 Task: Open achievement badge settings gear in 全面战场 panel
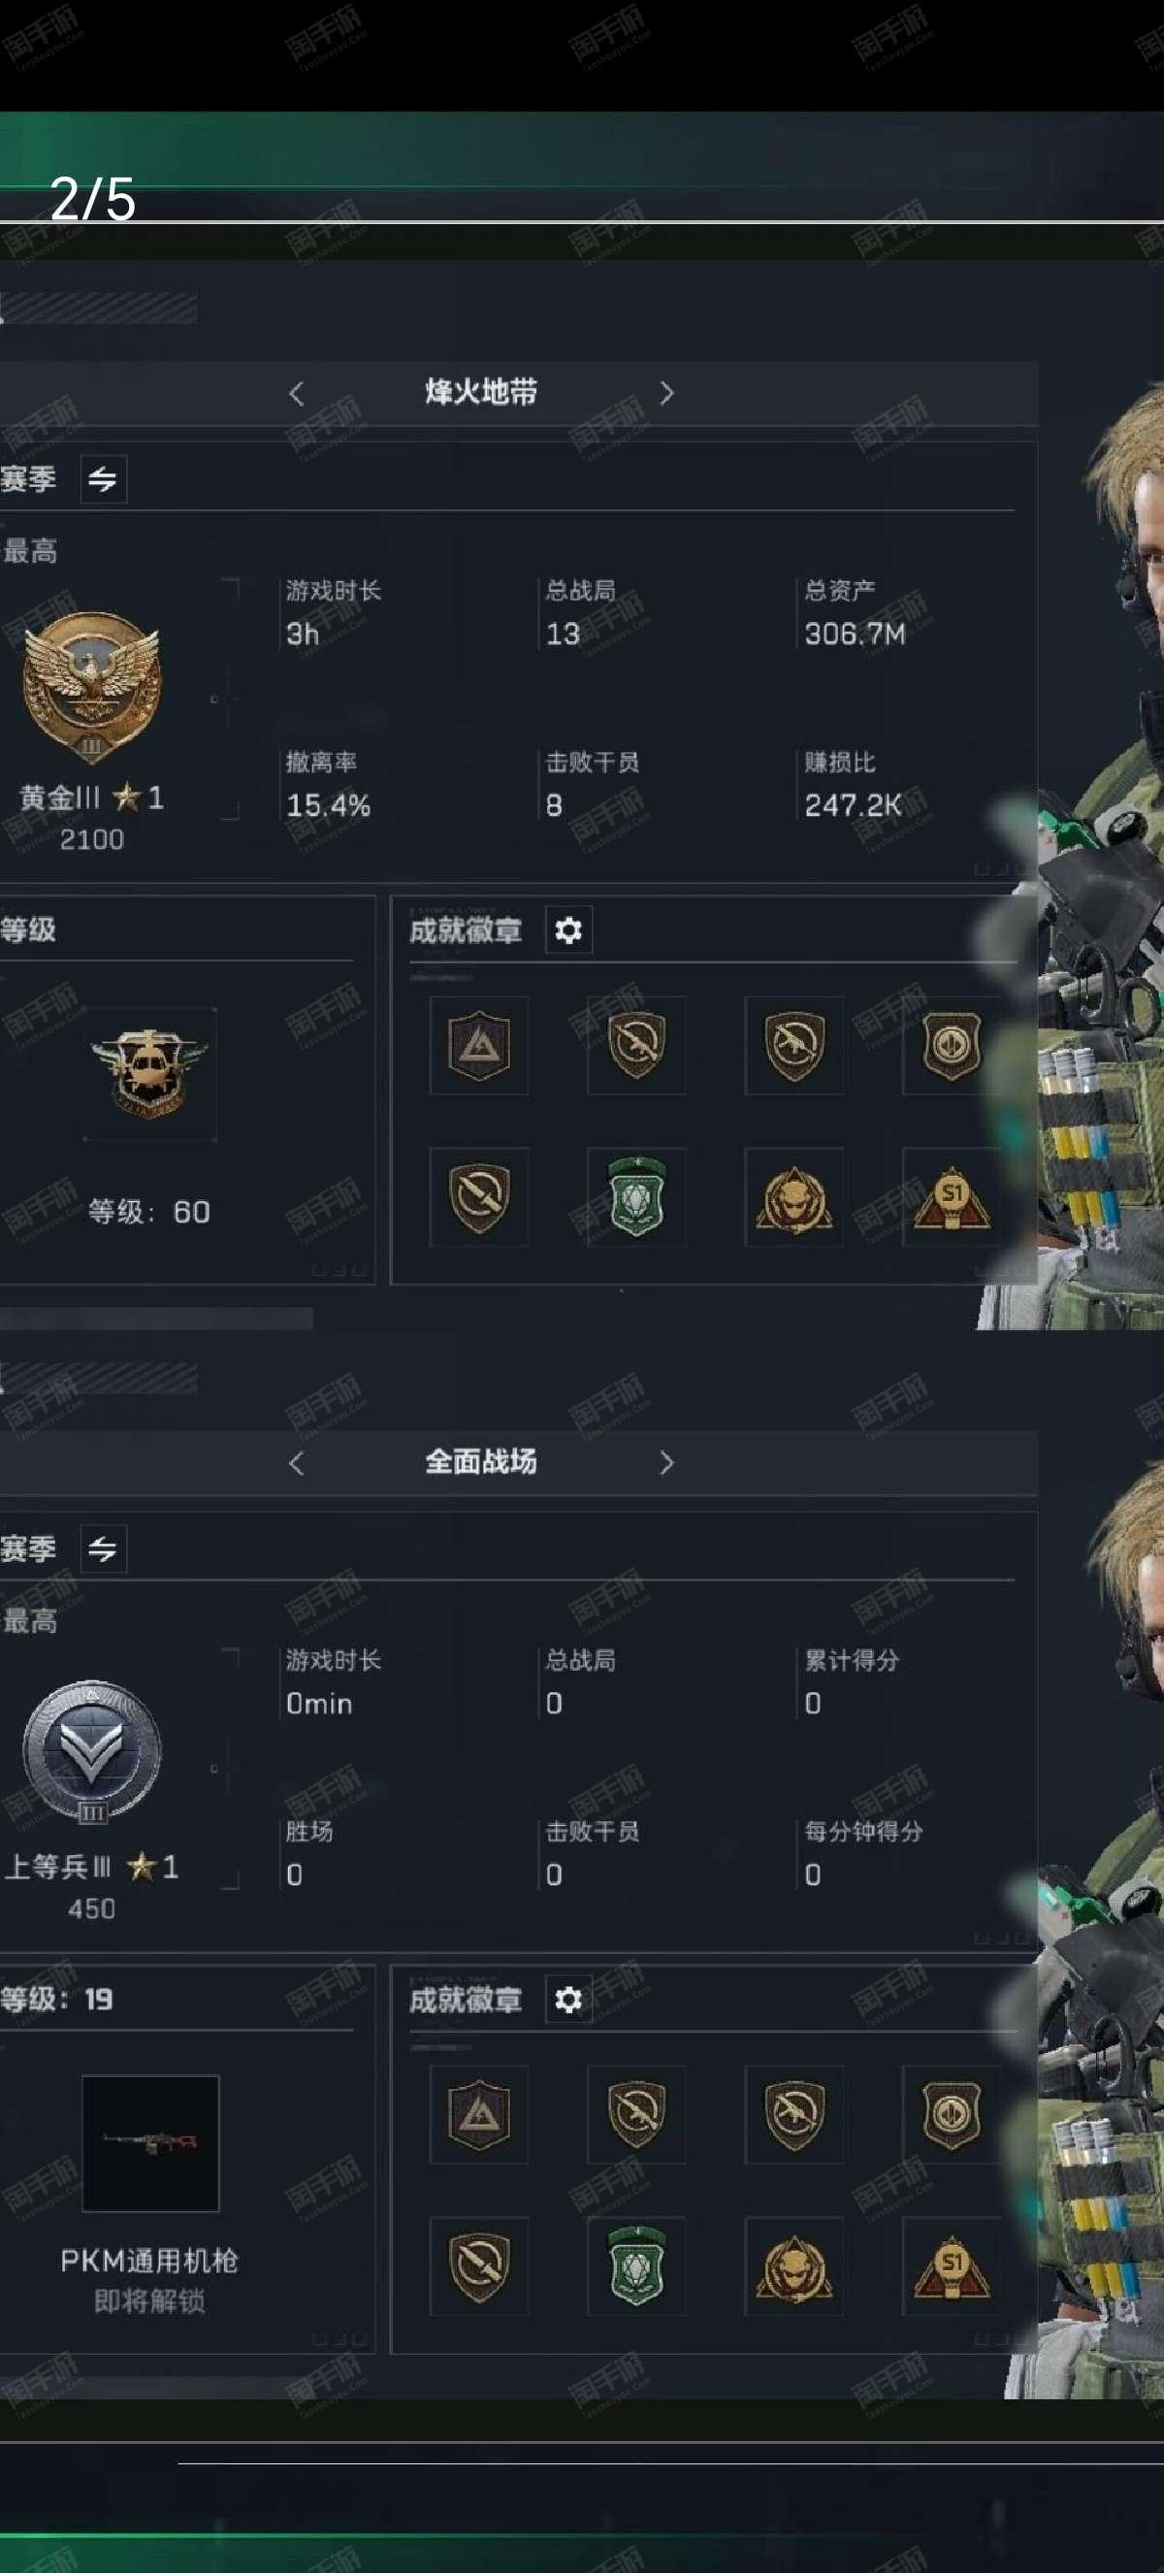(x=568, y=1999)
